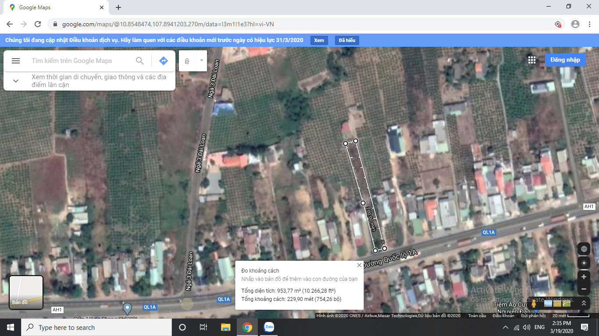Click the address bar URL
Viewport: 599px width, 336px height.
pyautogui.click(x=168, y=24)
